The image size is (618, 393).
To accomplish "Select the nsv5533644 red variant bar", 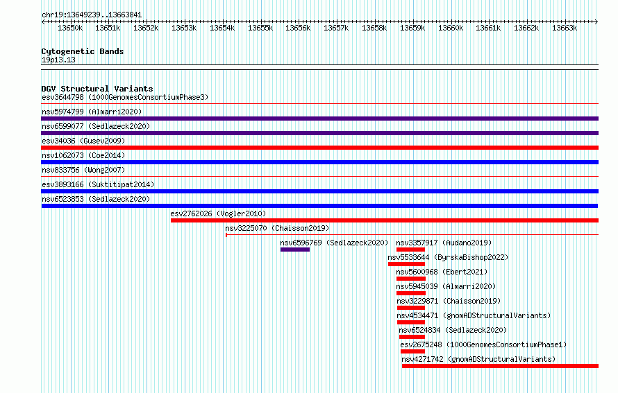I will click(x=406, y=264).
